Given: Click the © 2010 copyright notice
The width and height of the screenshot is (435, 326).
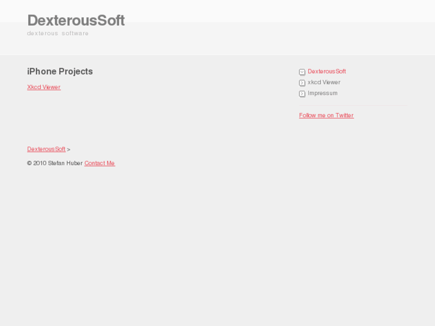Looking at the screenshot, I should pos(36,163).
